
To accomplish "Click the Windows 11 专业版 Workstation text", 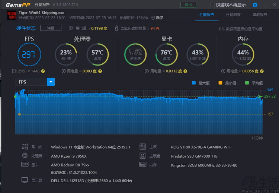I will click(90, 147).
